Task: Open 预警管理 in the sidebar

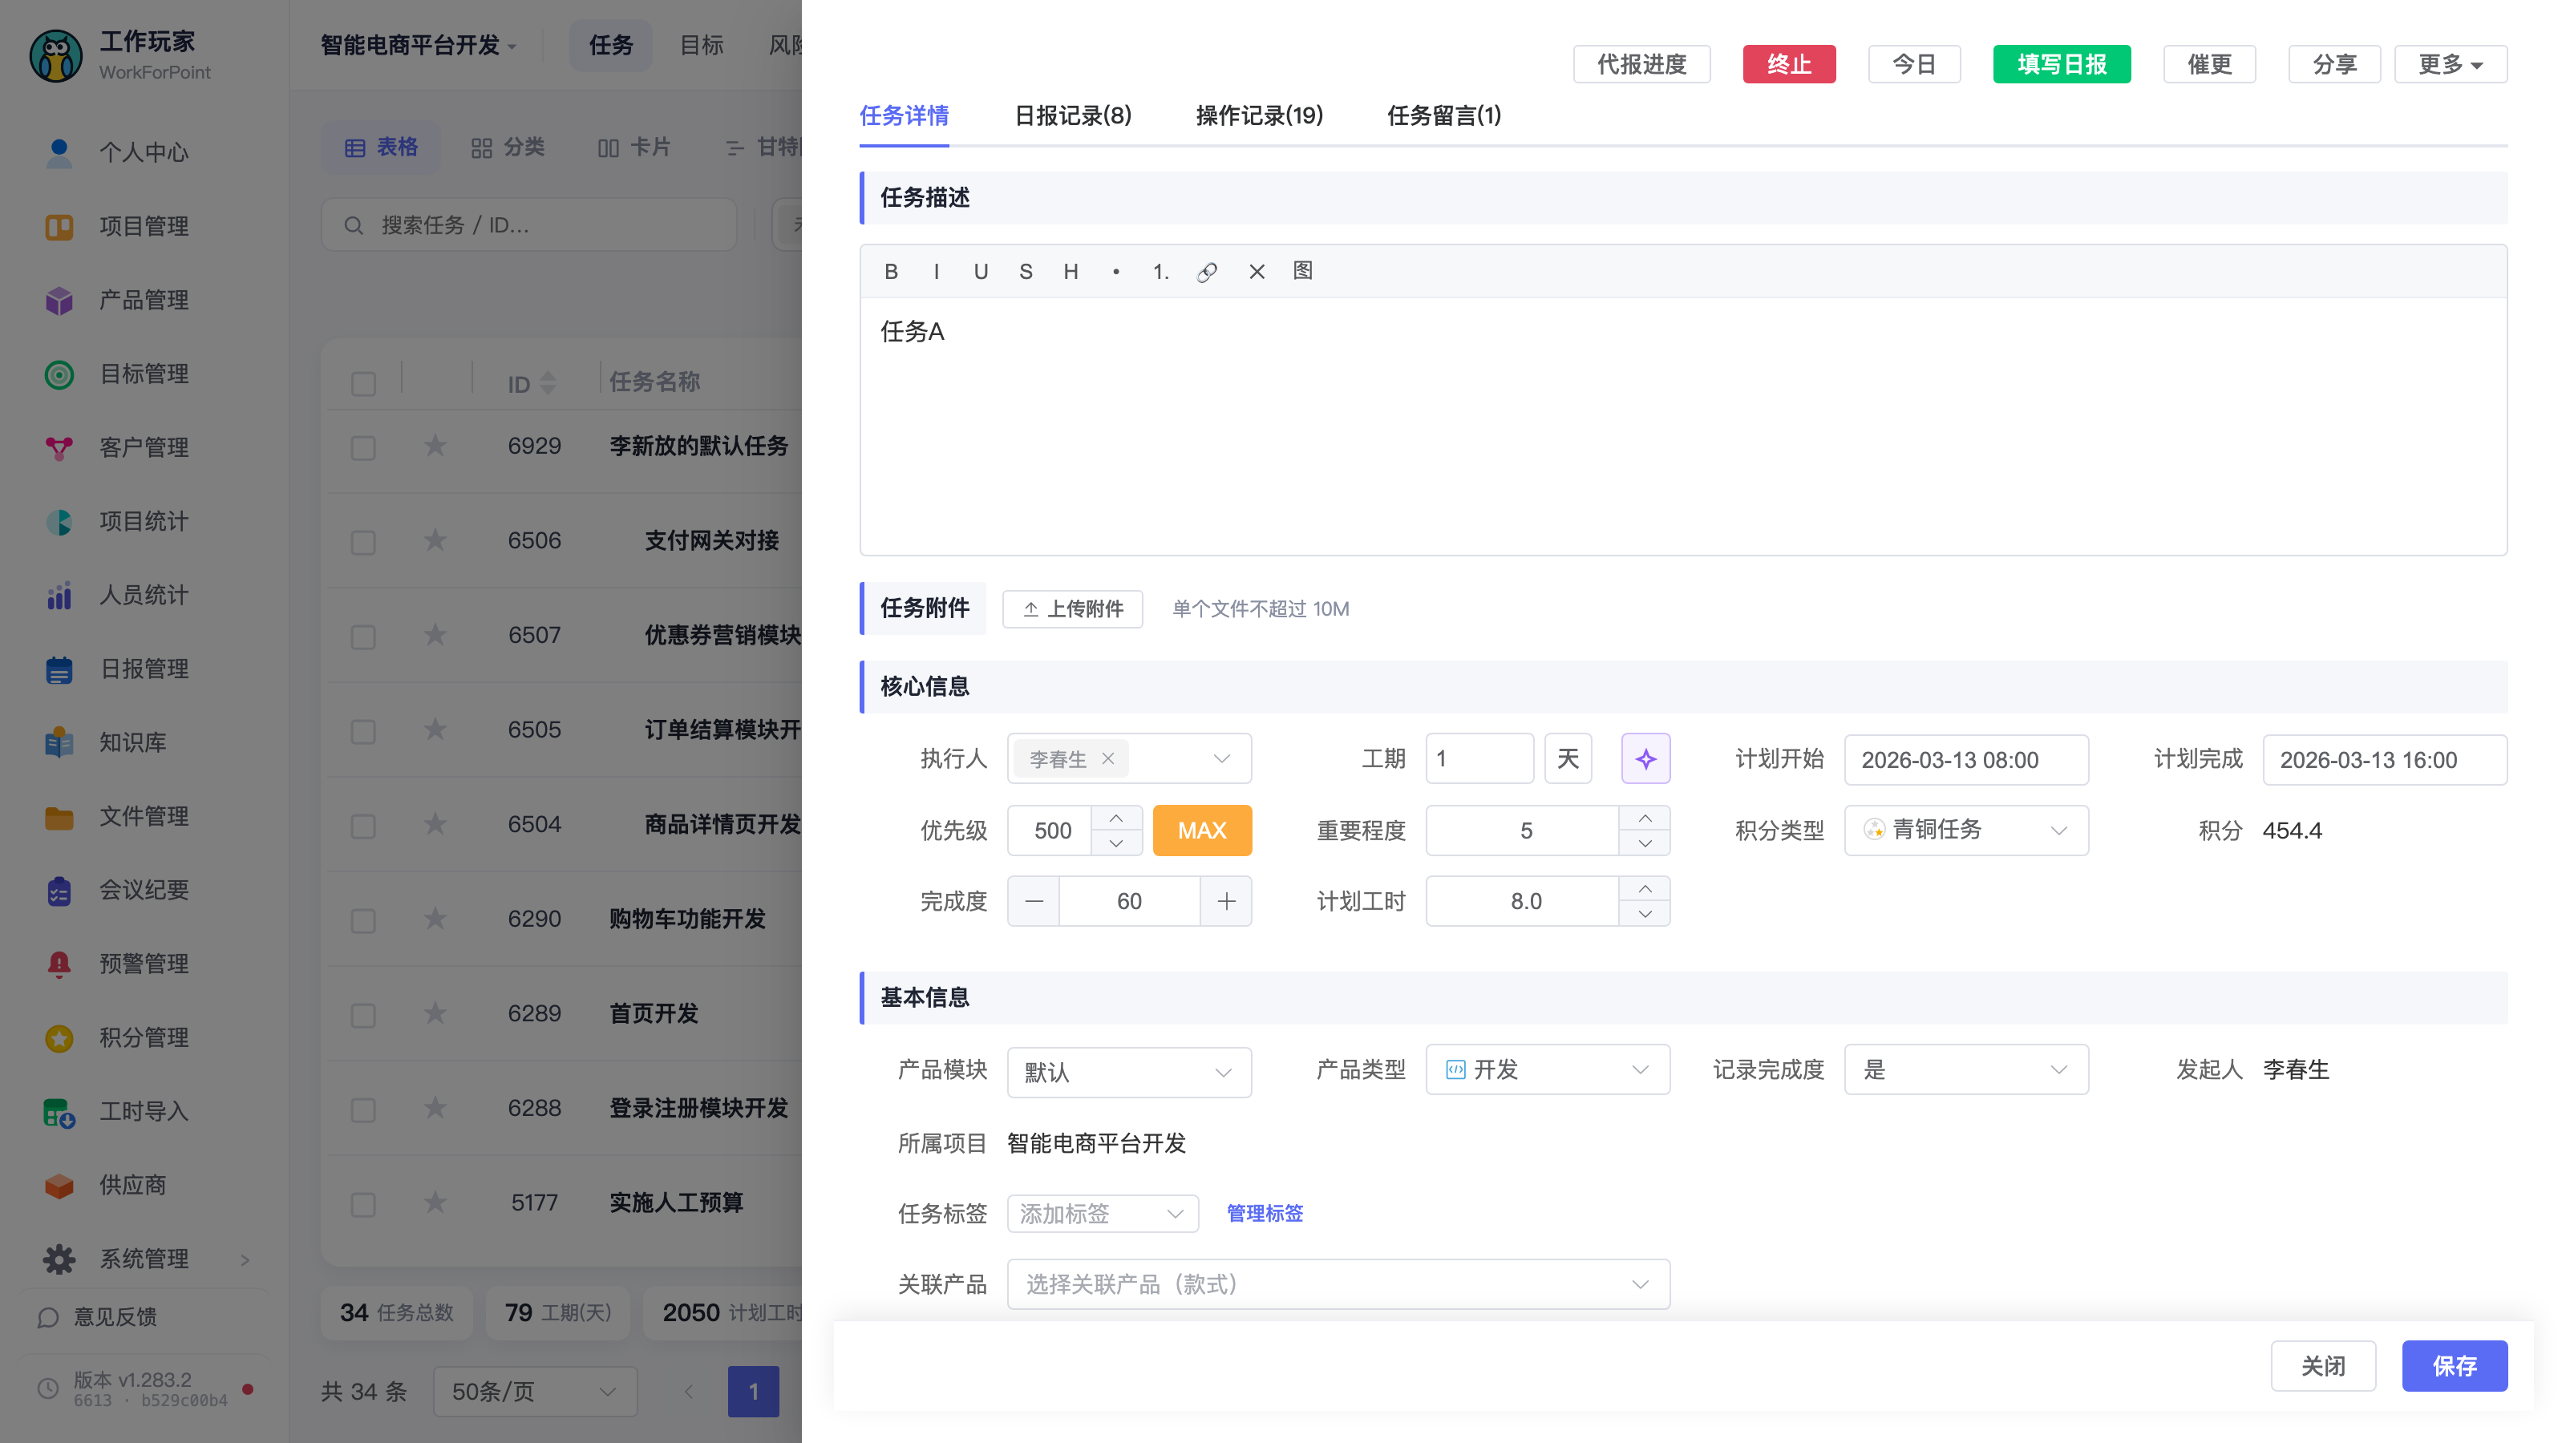Action: tap(144, 963)
